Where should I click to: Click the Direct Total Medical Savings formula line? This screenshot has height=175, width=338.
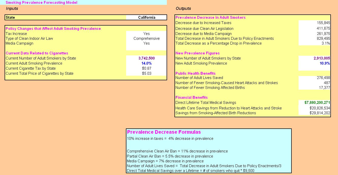pyautogui.click(x=190, y=171)
